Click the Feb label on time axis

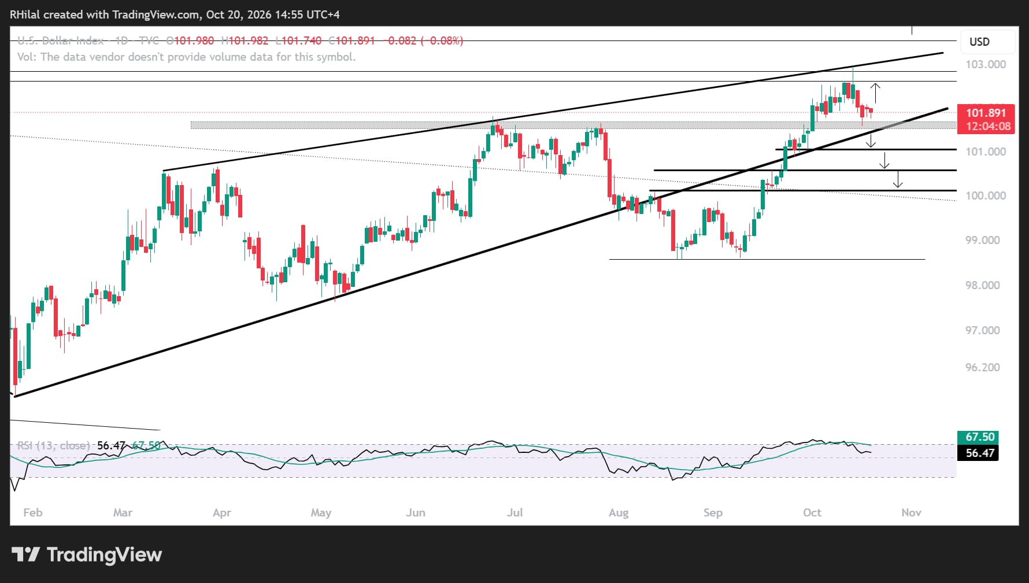33,512
